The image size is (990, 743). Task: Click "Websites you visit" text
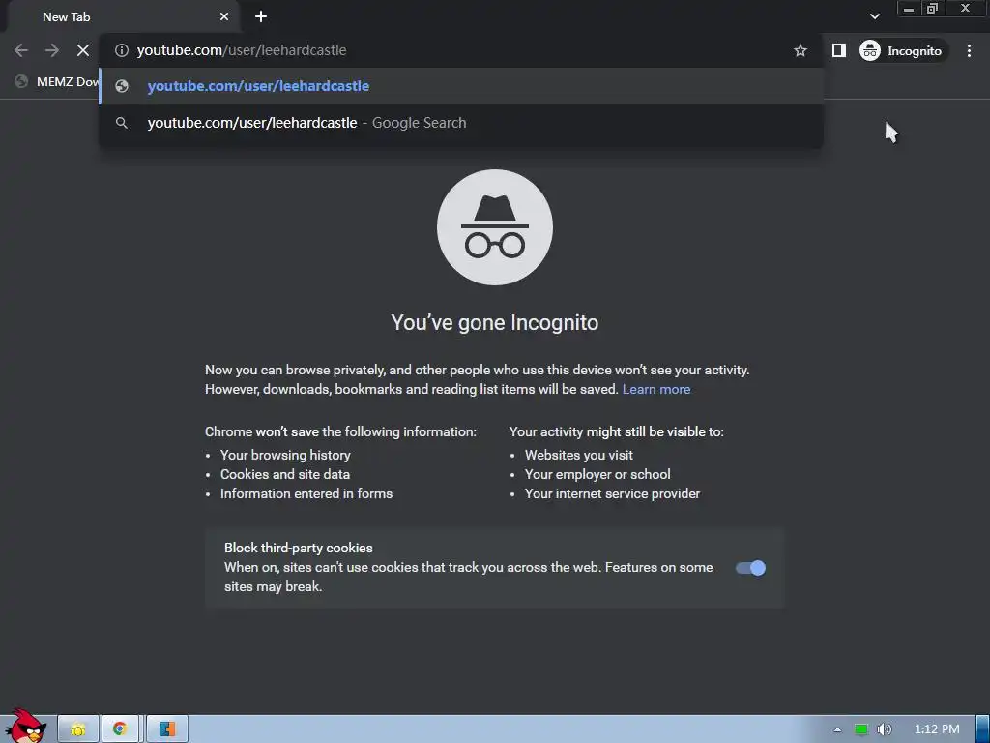578,455
